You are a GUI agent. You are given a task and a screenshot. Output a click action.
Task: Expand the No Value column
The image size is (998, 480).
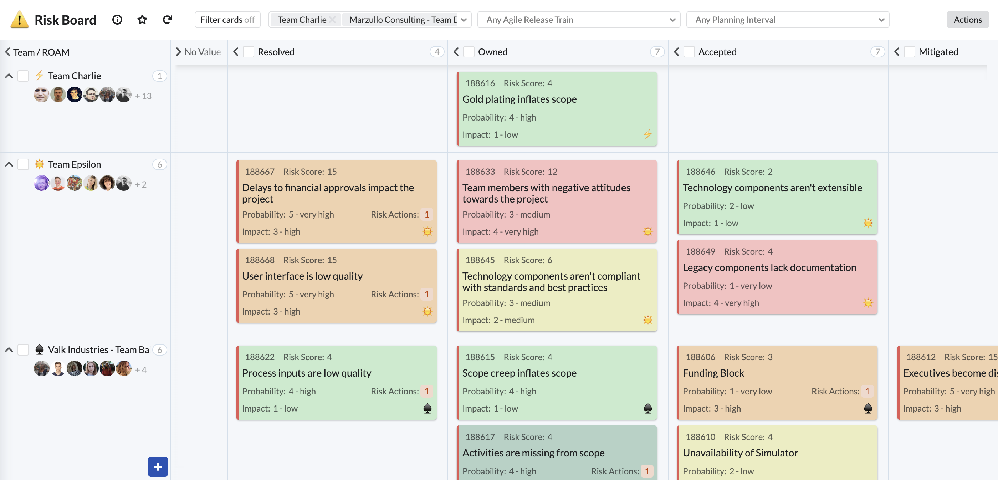click(x=179, y=52)
